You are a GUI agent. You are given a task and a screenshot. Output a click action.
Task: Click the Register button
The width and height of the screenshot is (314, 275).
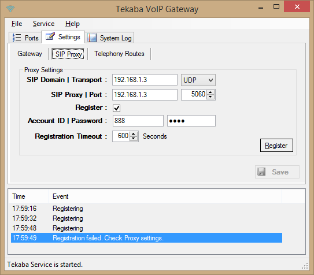click(276, 146)
